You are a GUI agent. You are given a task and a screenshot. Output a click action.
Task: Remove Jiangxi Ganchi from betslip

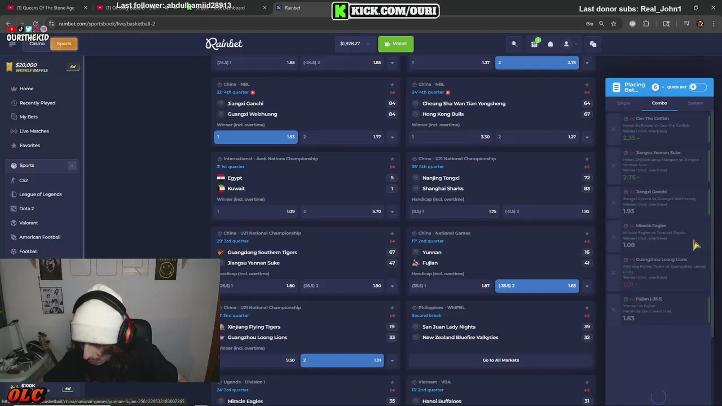[x=614, y=202]
